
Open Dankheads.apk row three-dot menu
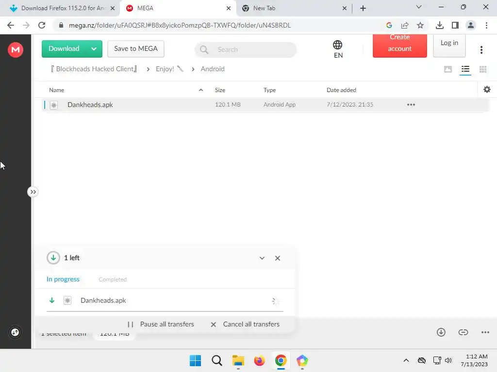pyautogui.click(x=411, y=105)
